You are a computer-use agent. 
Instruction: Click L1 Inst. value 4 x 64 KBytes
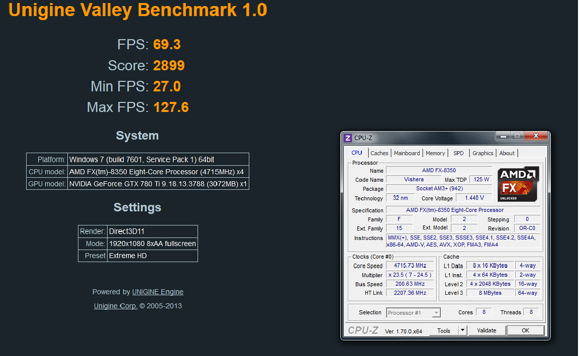(x=491, y=275)
